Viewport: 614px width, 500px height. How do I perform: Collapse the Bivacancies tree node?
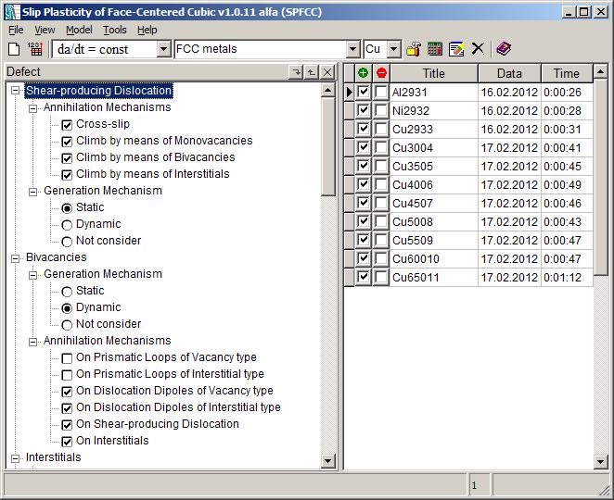point(15,258)
